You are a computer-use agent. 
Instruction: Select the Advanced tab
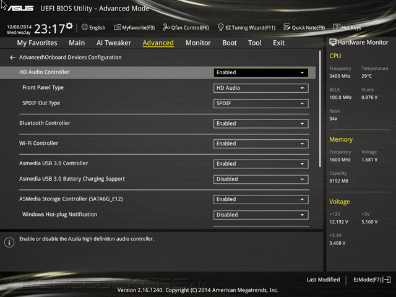coord(158,43)
